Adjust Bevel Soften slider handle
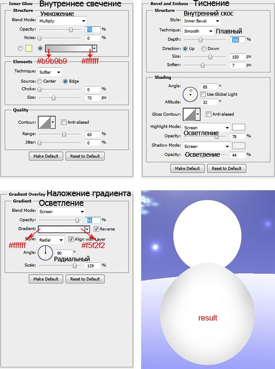 203,66
